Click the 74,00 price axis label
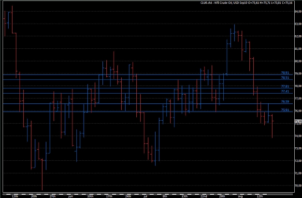 coord(298,136)
